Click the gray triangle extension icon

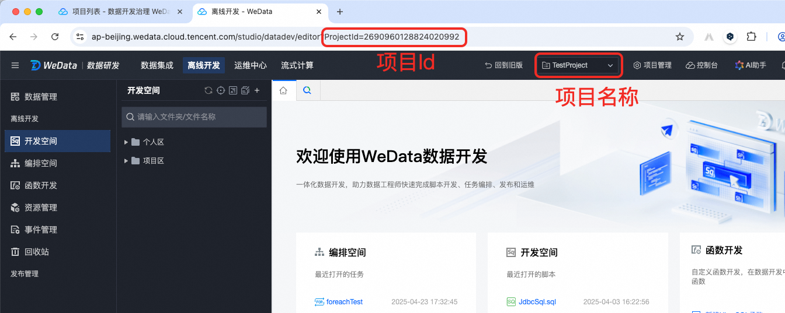coord(709,37)
